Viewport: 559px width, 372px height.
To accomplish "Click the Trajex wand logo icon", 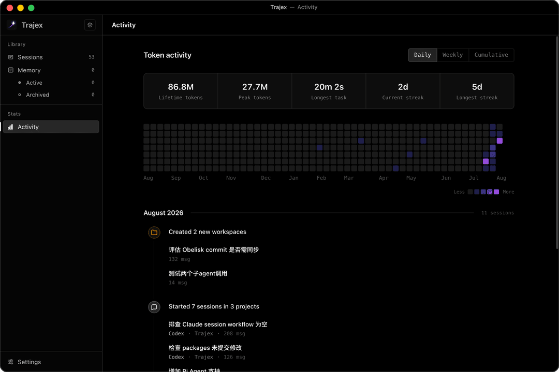I will coord(12,25).
